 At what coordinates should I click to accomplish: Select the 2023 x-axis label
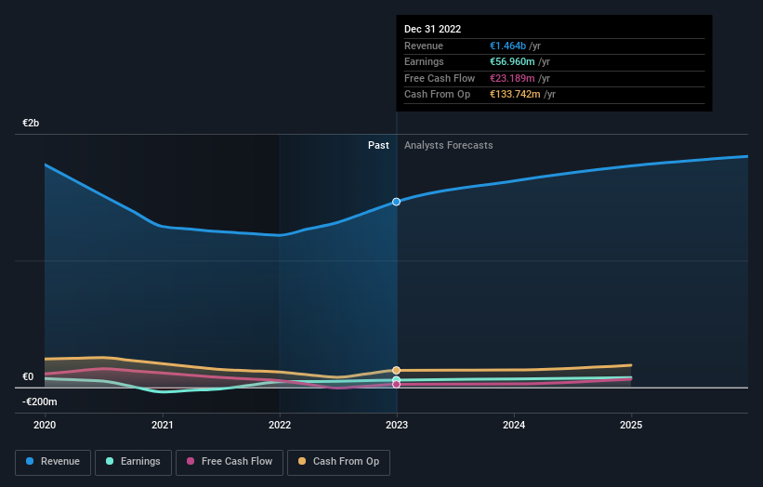[397, 425]
